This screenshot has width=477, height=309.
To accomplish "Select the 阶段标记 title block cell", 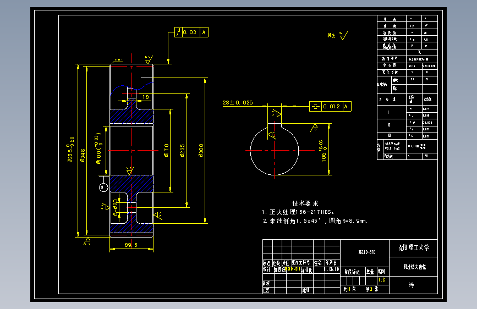I will (x=352, y=272).
